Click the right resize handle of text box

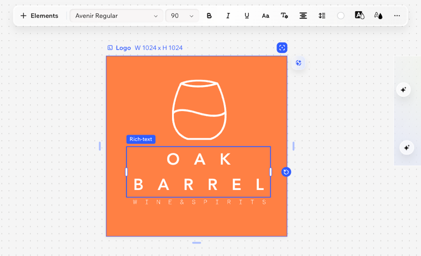point(270,172)
